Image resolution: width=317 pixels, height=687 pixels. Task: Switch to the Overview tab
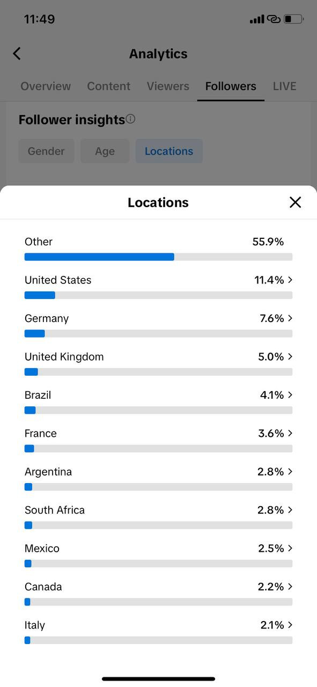point(46,86)
